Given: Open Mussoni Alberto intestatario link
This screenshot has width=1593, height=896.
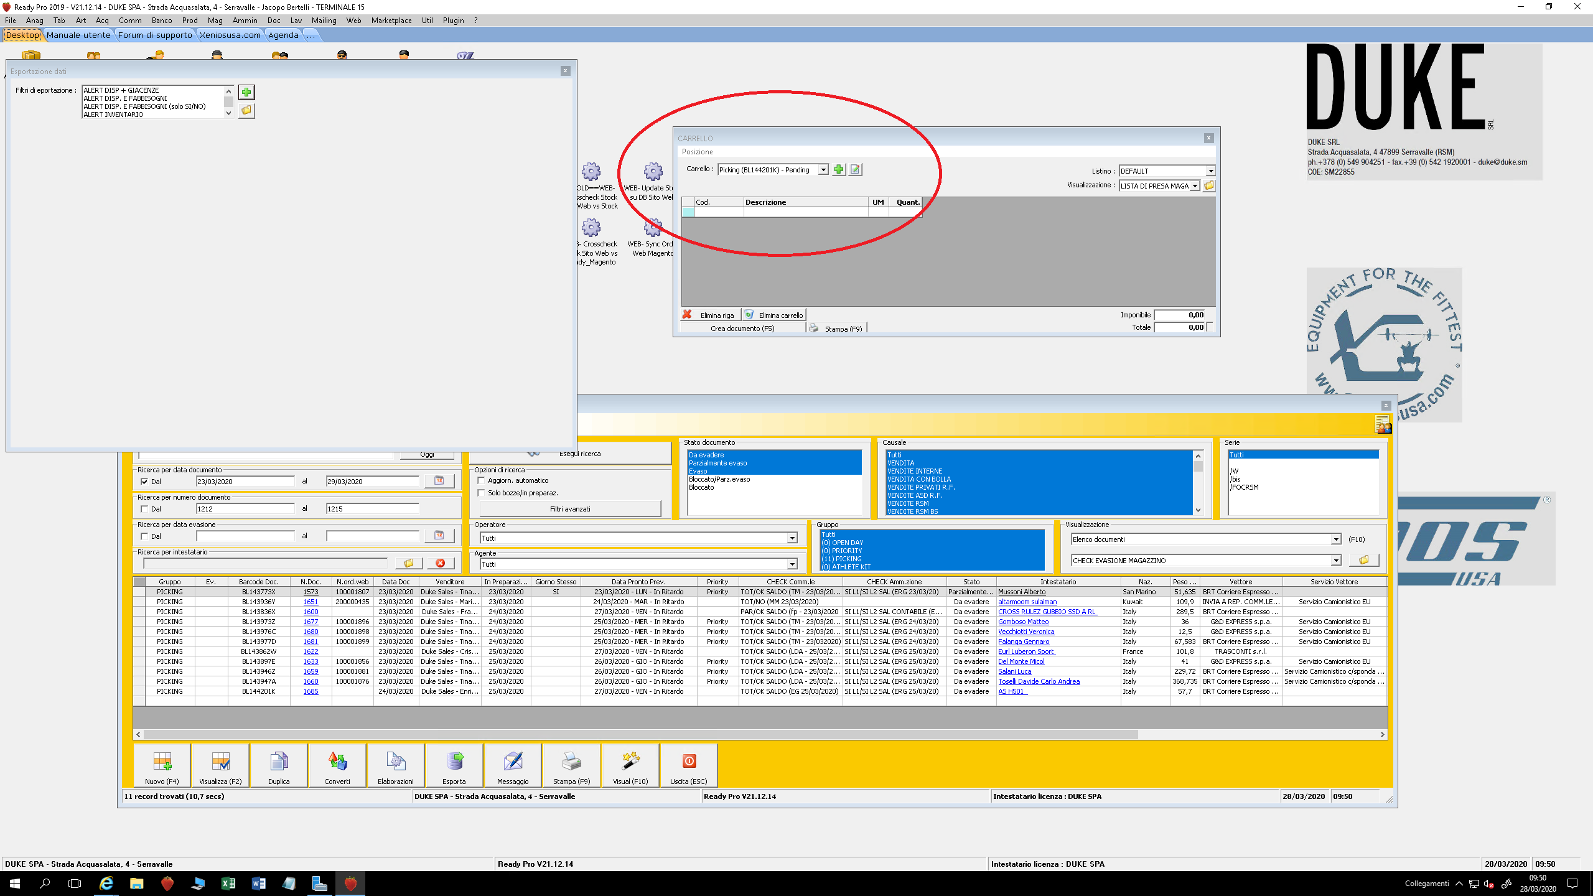Looking at the screenshot, I should (1022, 592).
